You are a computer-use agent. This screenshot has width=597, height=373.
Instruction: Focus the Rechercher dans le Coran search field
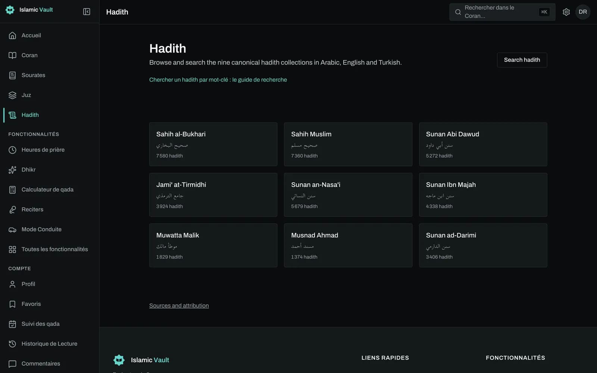pos(502,12)
